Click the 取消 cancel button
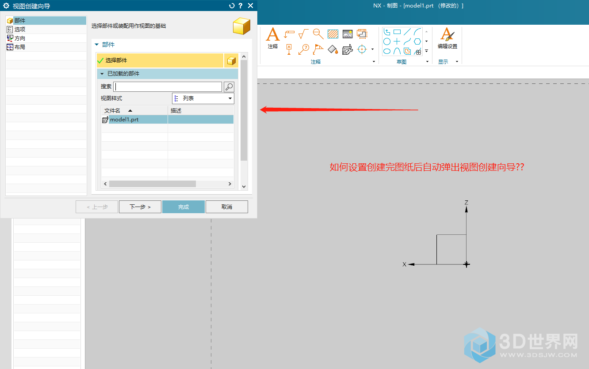This screenshot has width=589, height=369. 227,207
